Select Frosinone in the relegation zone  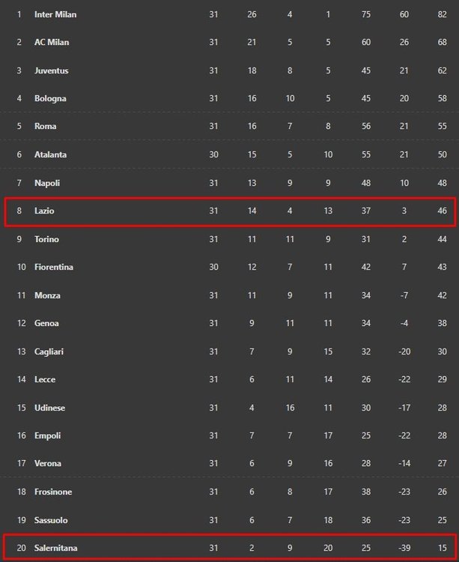point(53,492)
